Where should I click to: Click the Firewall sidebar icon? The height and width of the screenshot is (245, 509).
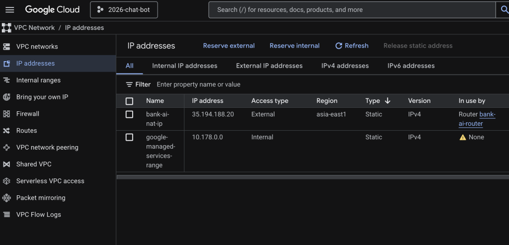pyautogui.click(x=6, y=114)
